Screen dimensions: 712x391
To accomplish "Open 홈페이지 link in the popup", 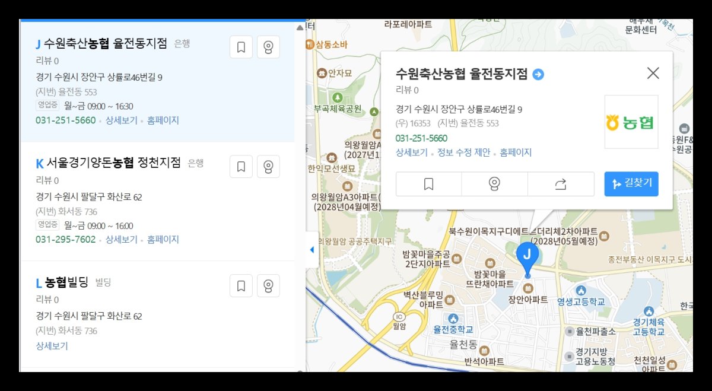I will tap(516, 152).
